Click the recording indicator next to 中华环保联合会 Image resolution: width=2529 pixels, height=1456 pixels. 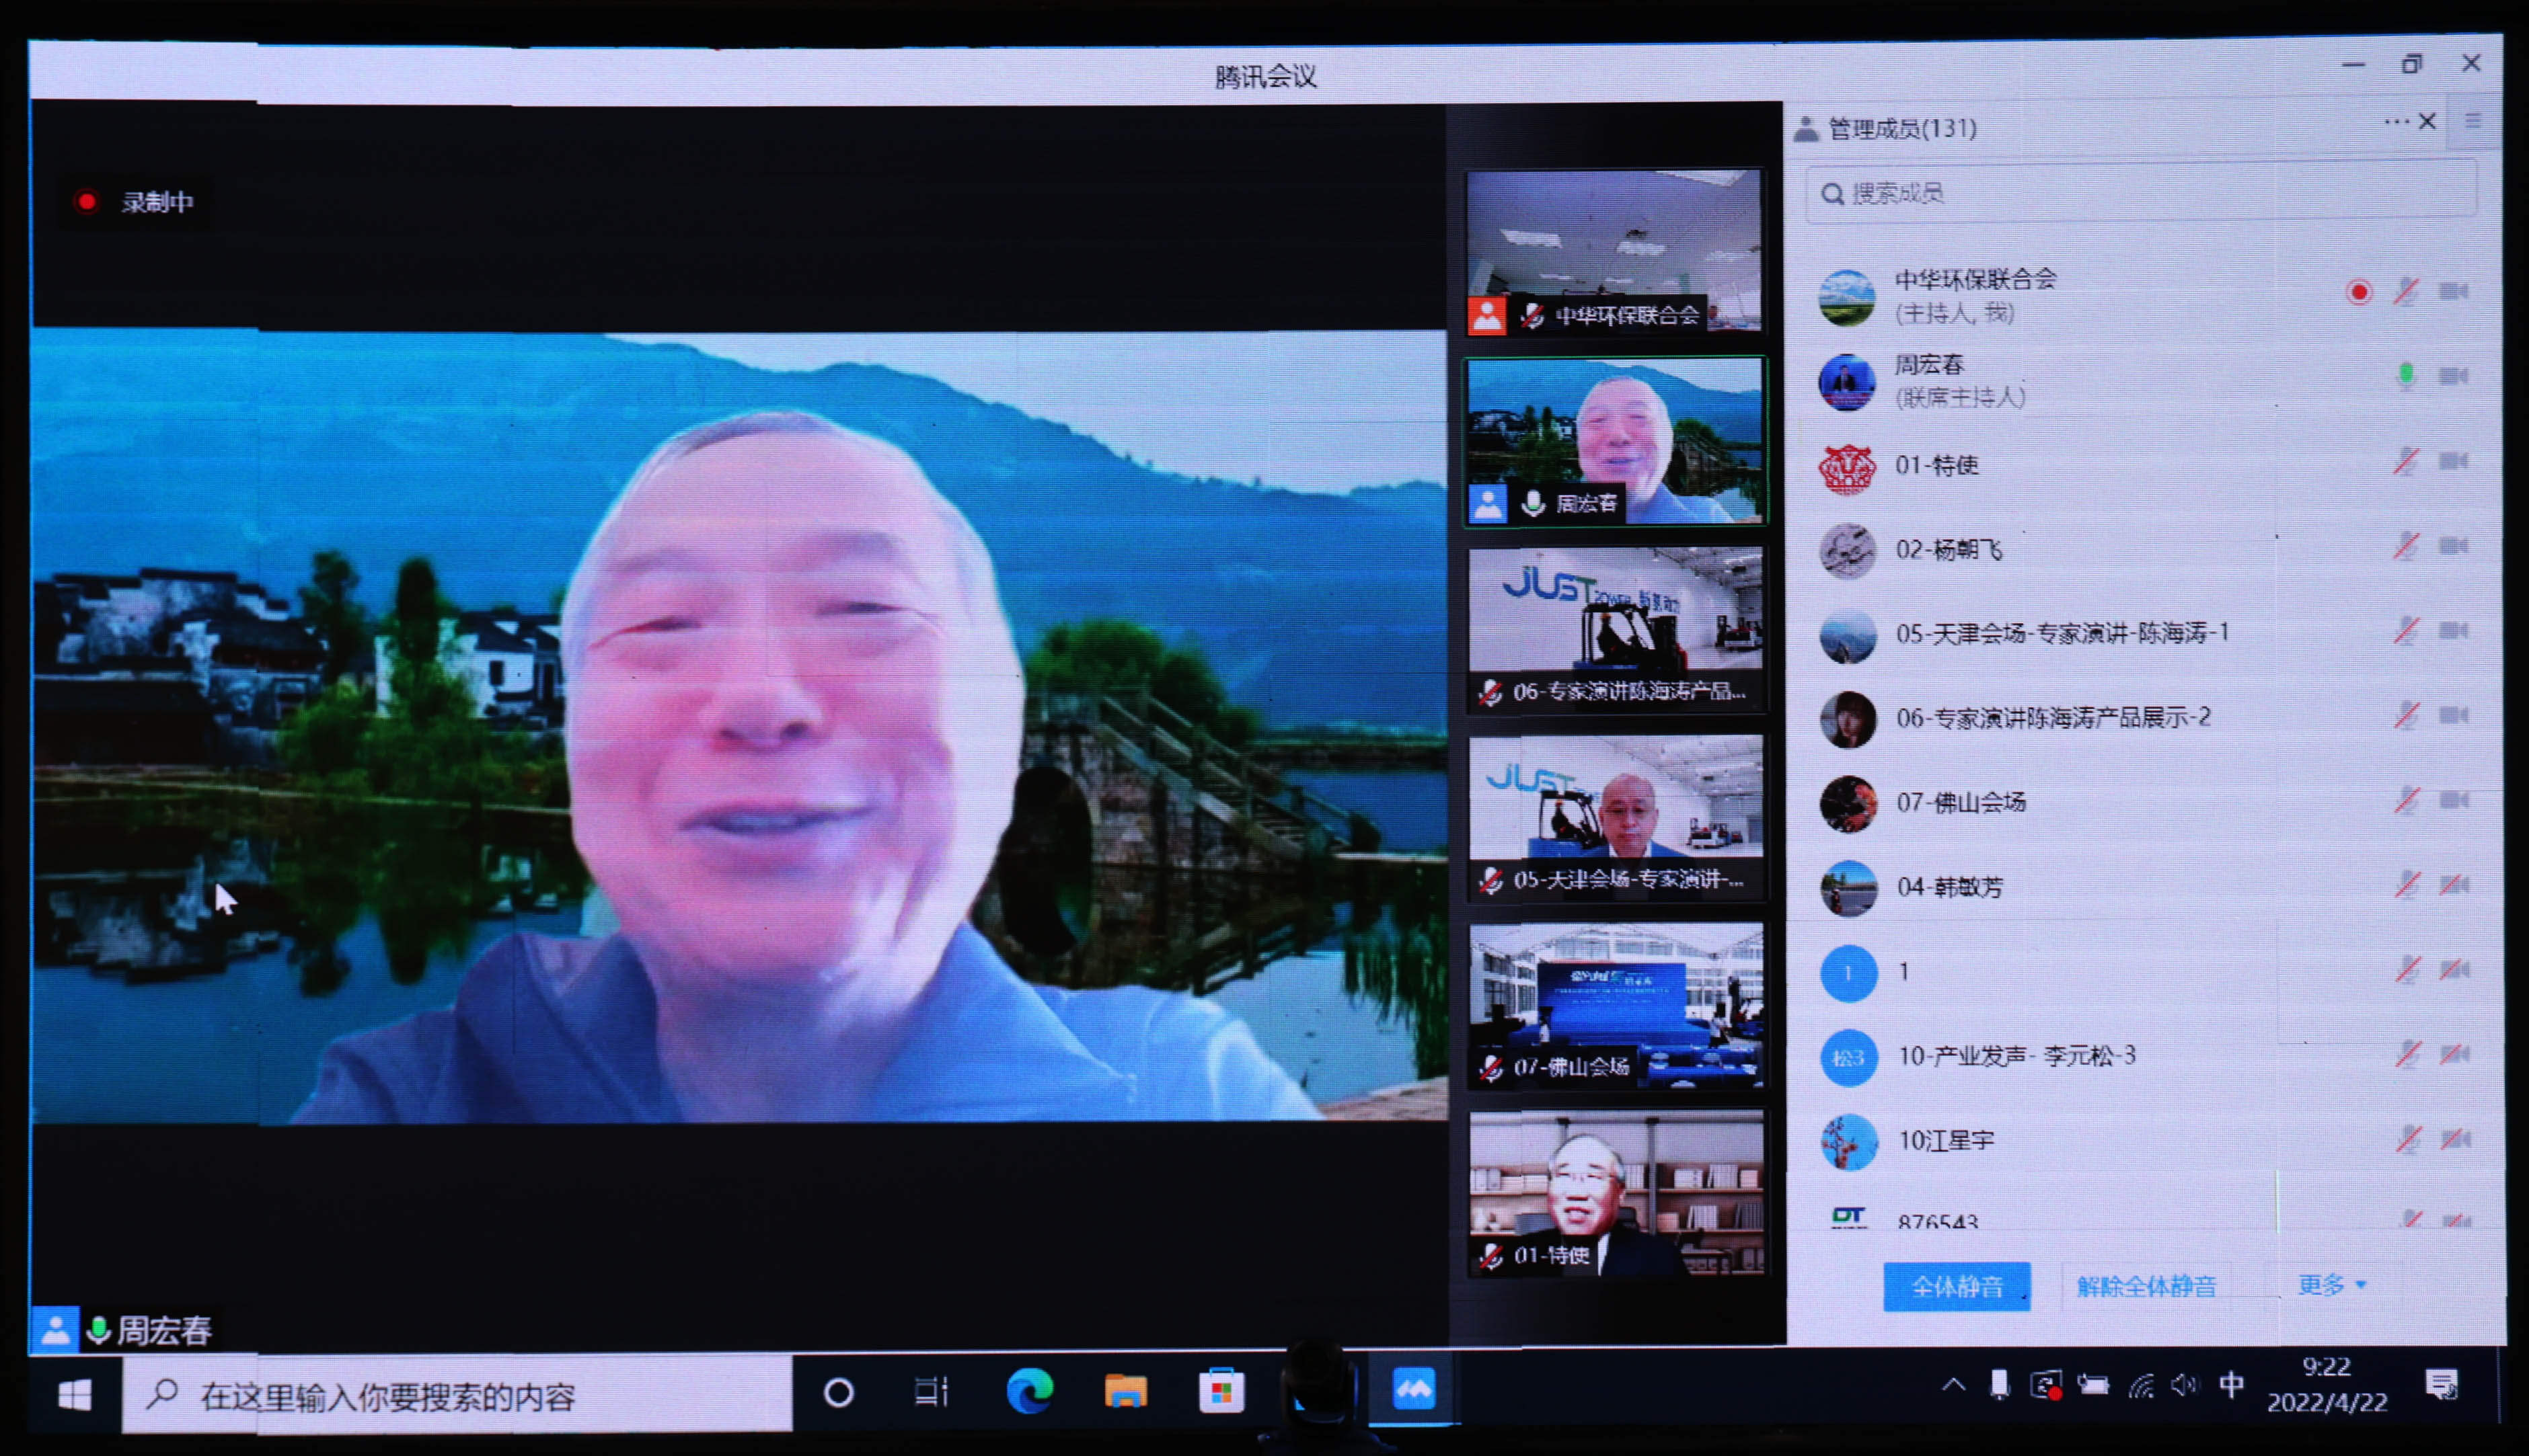coord(2359,293)
